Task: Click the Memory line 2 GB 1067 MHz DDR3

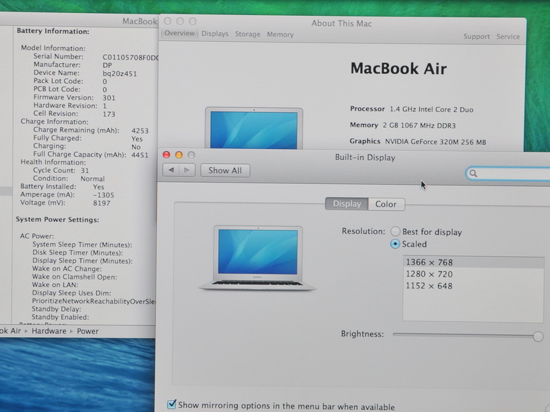Action: pyautogui.click(x=403, y=125)
